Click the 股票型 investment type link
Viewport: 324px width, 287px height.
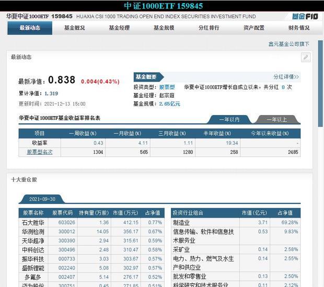(x=167, y=87)
